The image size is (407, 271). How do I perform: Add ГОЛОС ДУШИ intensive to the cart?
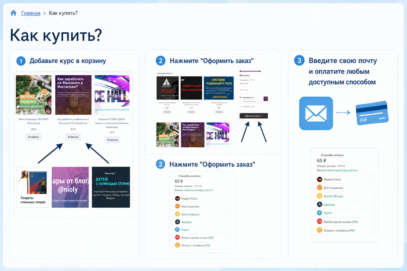pos(112,140)
